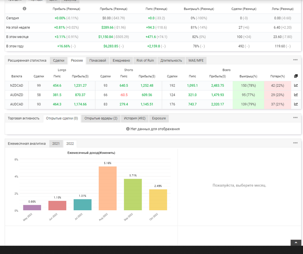This screenshot has height=254, width=303.
Task: Select the 2021 analytics tab
Action: pos(56,144)
